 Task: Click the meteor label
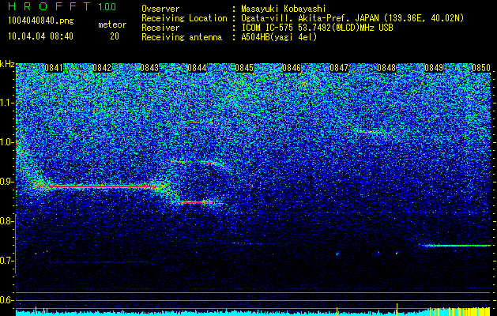(112, 24)
